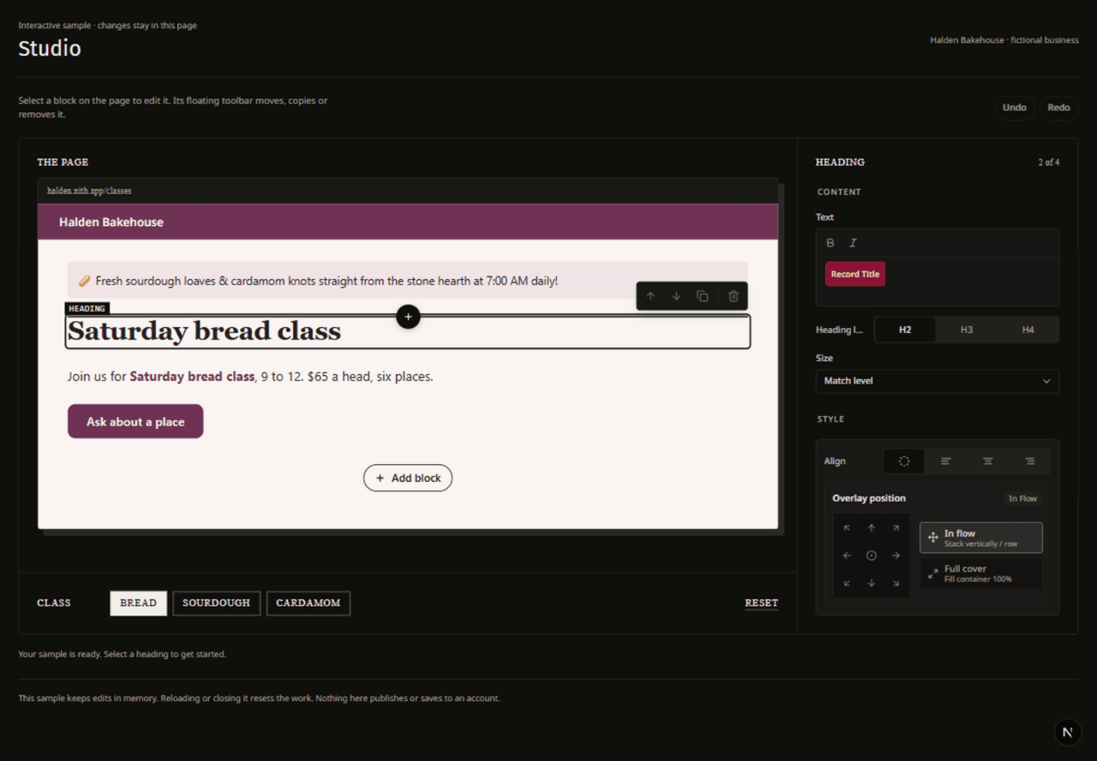Click the Reset link
The image size is (1097, 761).
tap(761, 603)
